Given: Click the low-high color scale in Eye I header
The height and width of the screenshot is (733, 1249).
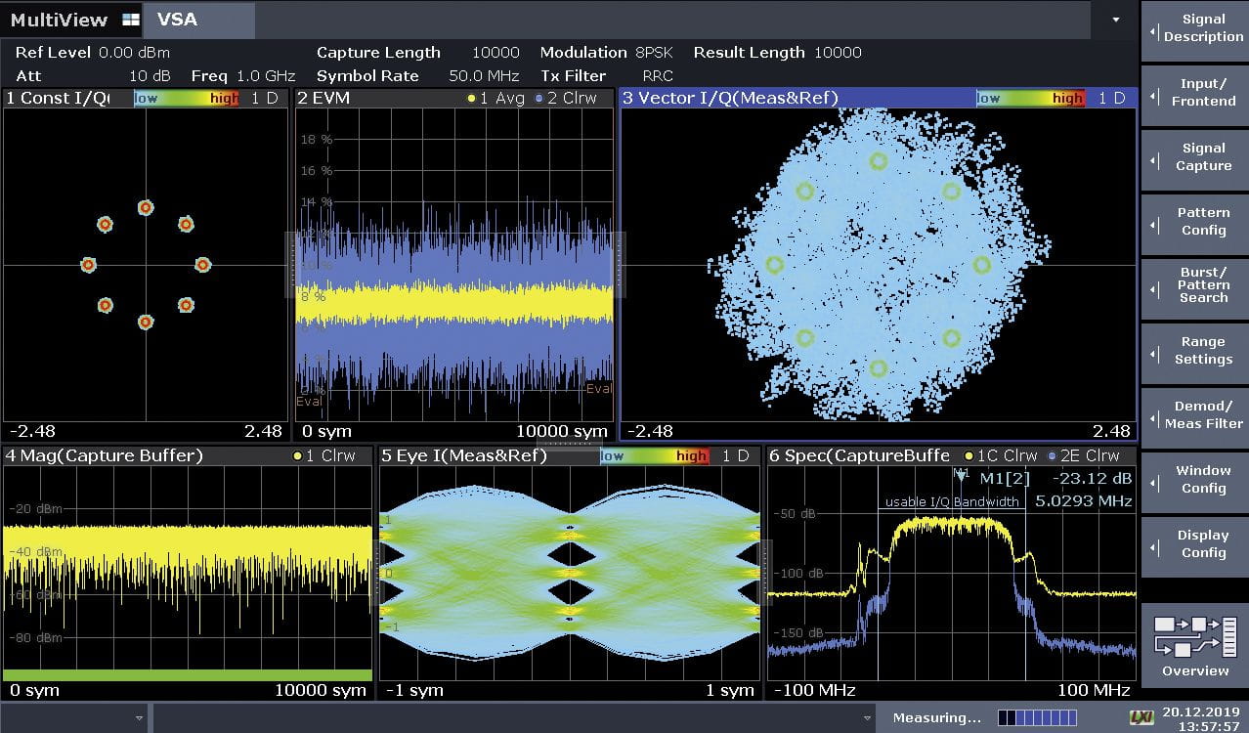Looking at the screenshot, I should pyautogui.click(x=654, y=455).
